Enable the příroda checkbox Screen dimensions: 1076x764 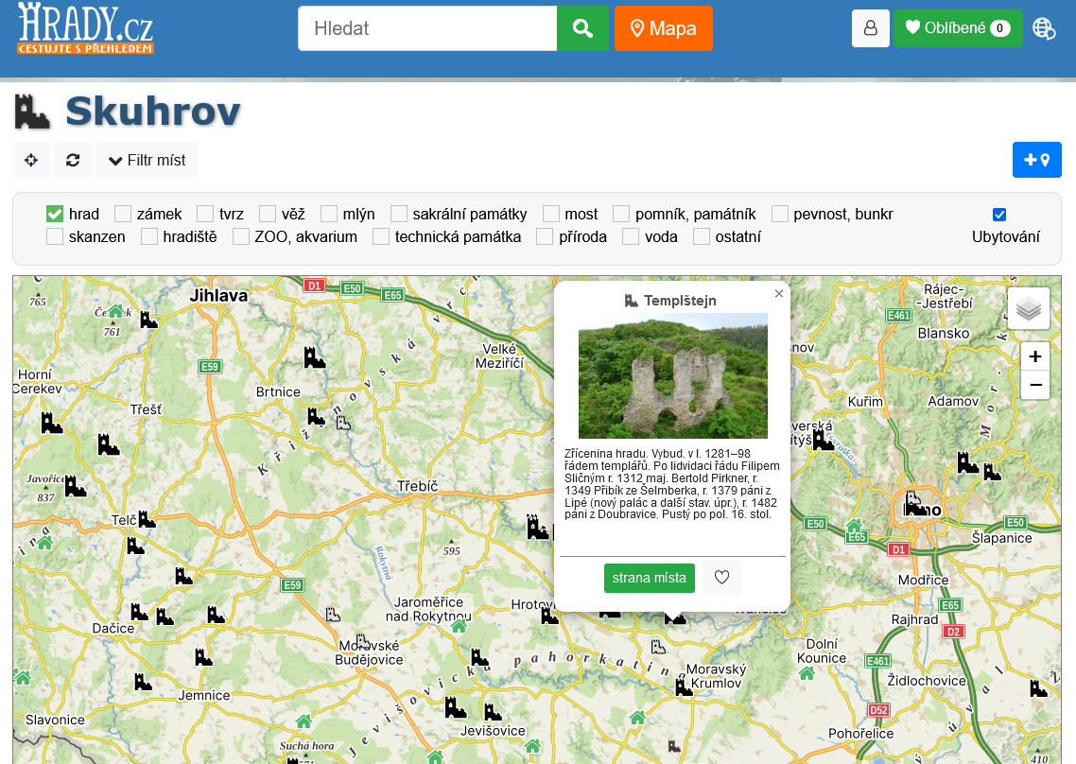coord(545,236)
